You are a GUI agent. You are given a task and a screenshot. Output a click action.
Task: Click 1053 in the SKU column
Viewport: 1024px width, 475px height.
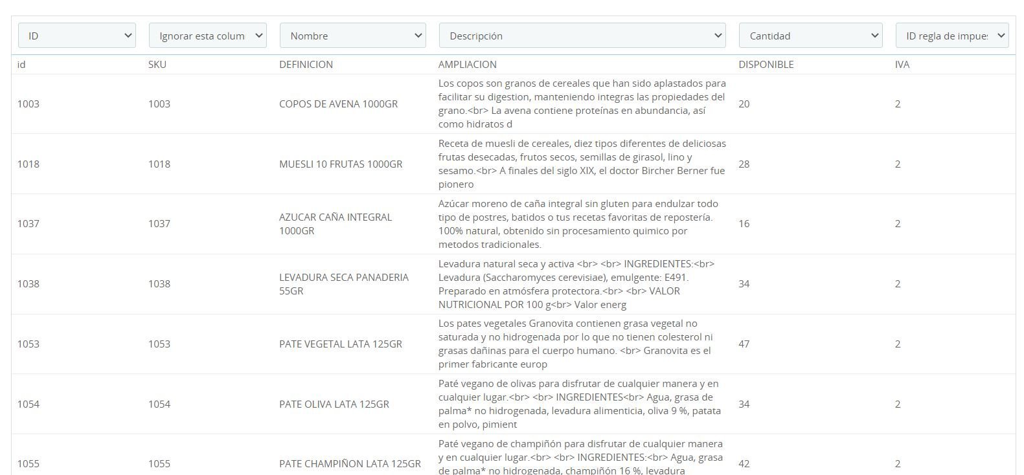tap(159, 344)
